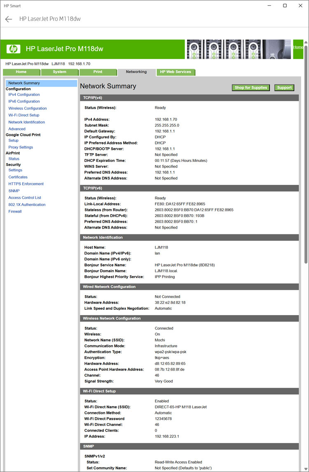
Task: Click IPv4 address value 192.168.1.70
Action: [x=166, y=119]
